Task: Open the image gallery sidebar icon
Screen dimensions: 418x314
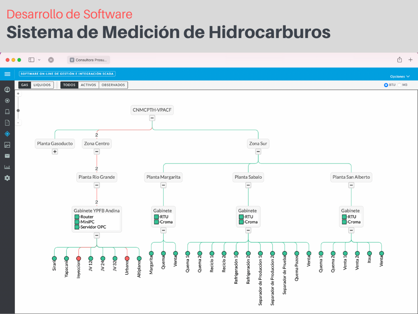Action: [x=7, y=145]
